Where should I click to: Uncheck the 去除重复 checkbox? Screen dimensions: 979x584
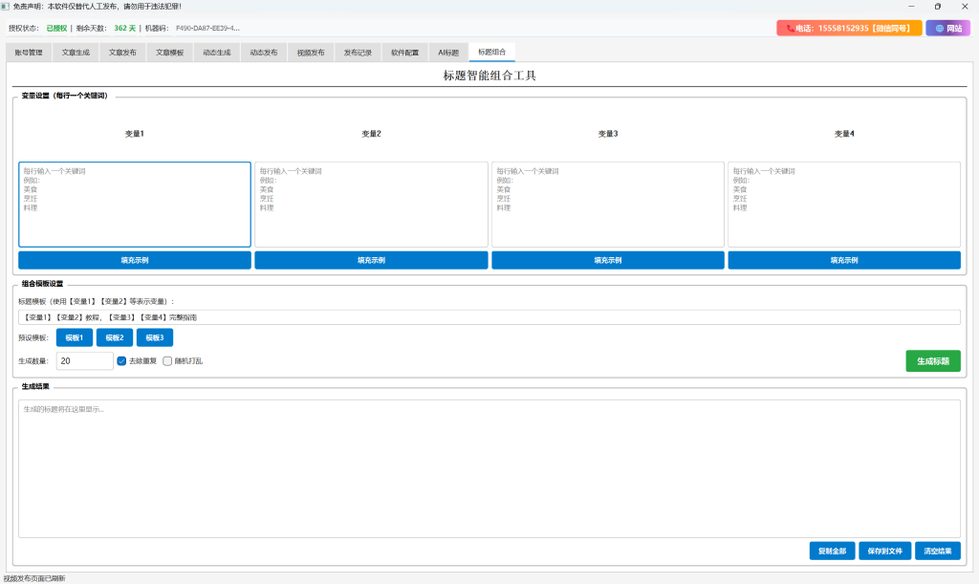122,361
